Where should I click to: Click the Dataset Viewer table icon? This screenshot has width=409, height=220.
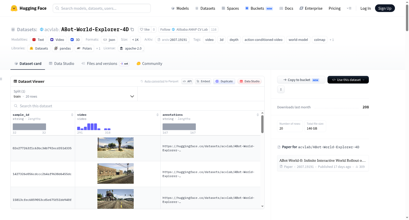click(15, 81)
